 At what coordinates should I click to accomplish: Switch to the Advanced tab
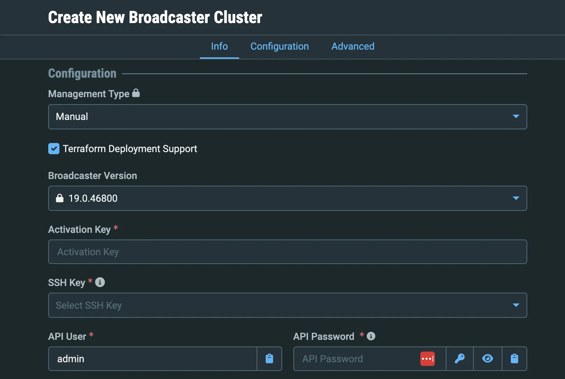353,47
